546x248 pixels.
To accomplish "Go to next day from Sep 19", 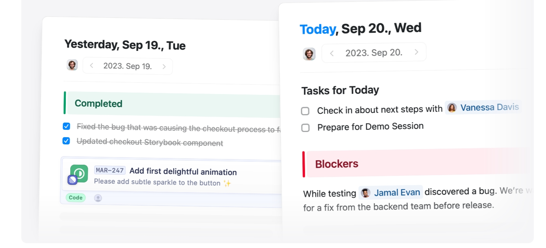I will (x=164, y=67).
